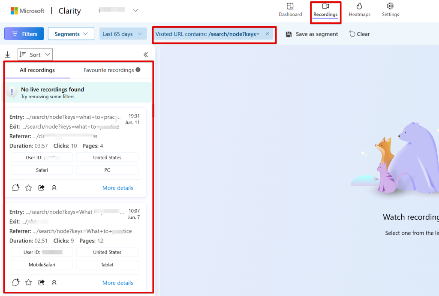Switch to Favourite recordings tab
Viewport: 439px width, 296px height.
(108, 70)
